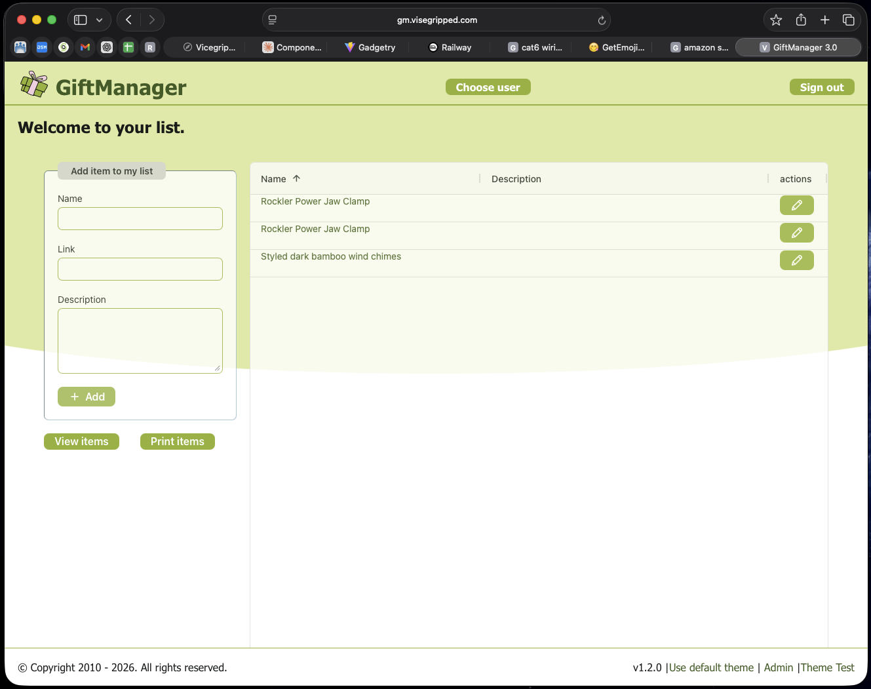Image resolution: width=871 pixels, height=689 pixels.
Task: Switch to the Gadgetry tab
Action: pos(370,47)
